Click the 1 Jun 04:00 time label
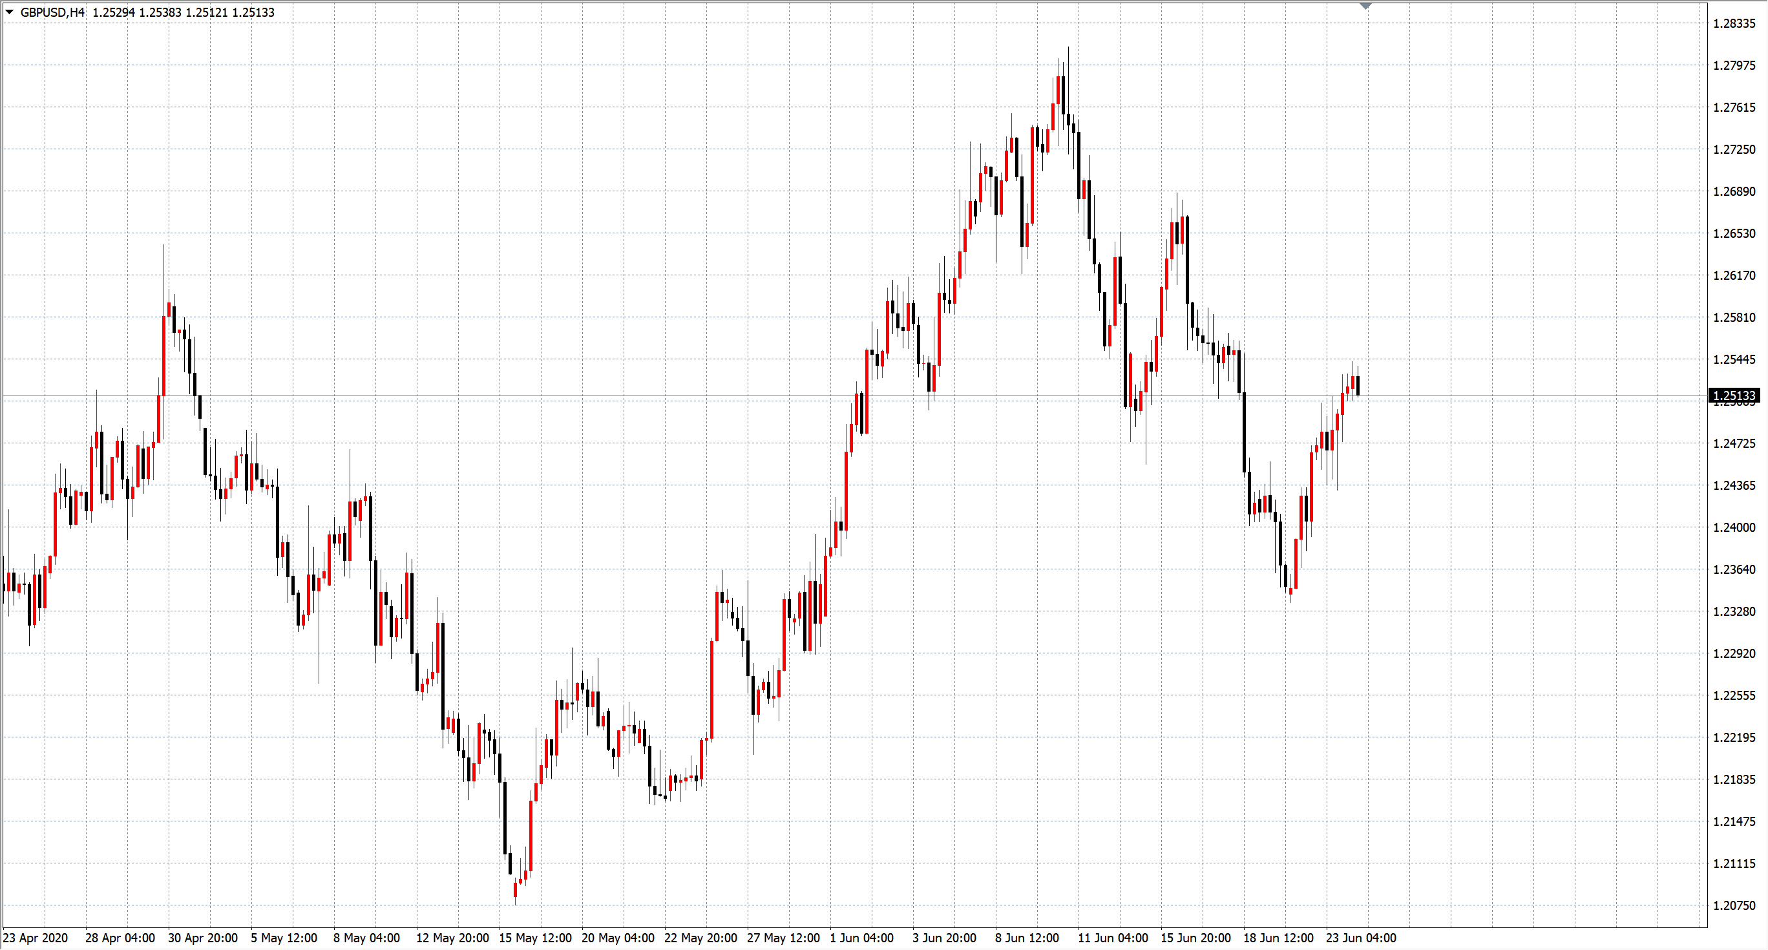Viewport: 1768px width, 950px height. [862, 938]
